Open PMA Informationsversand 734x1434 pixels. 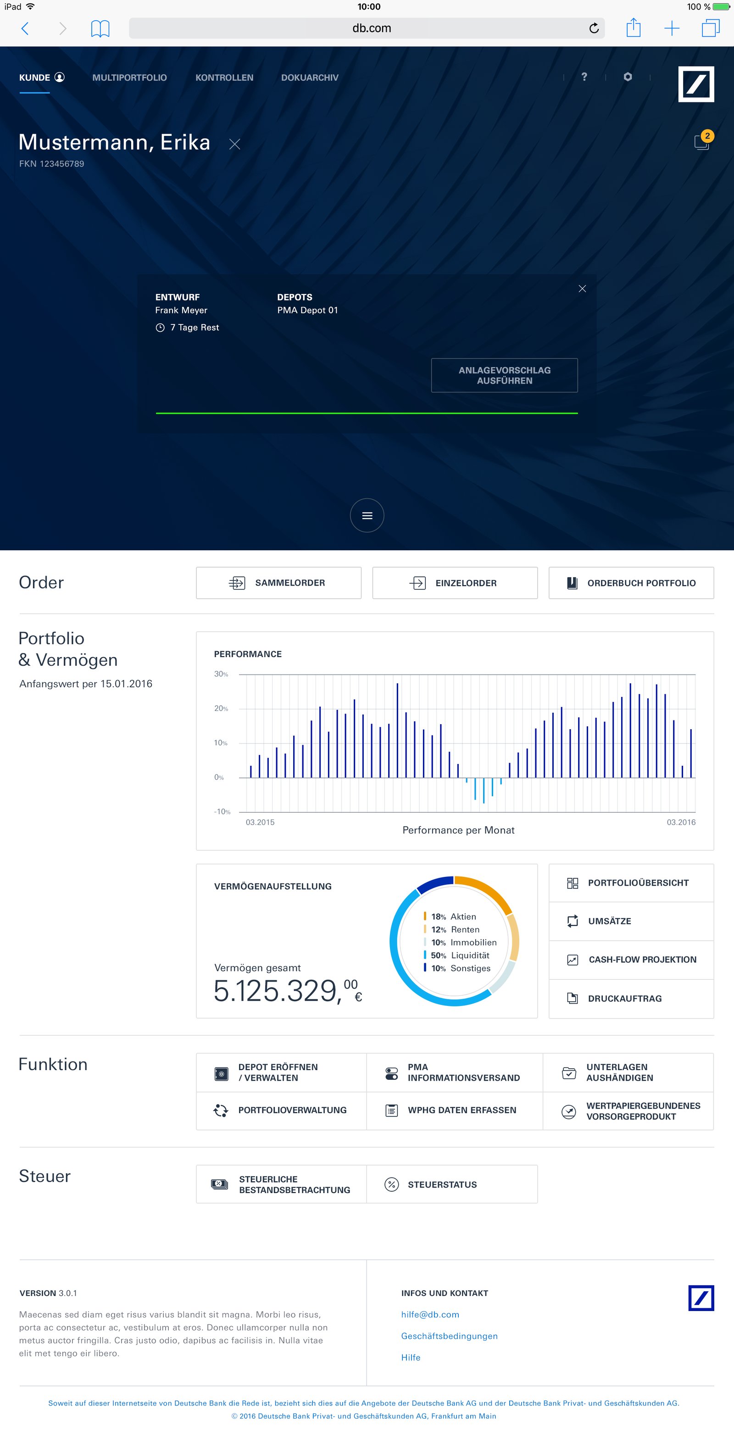pyautogui.click(x=455, y=1073)
